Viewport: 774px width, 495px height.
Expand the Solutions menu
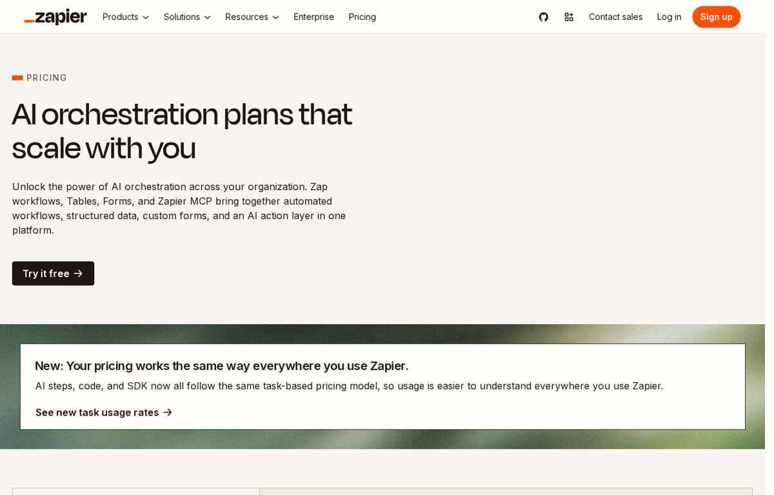point(187,17)
